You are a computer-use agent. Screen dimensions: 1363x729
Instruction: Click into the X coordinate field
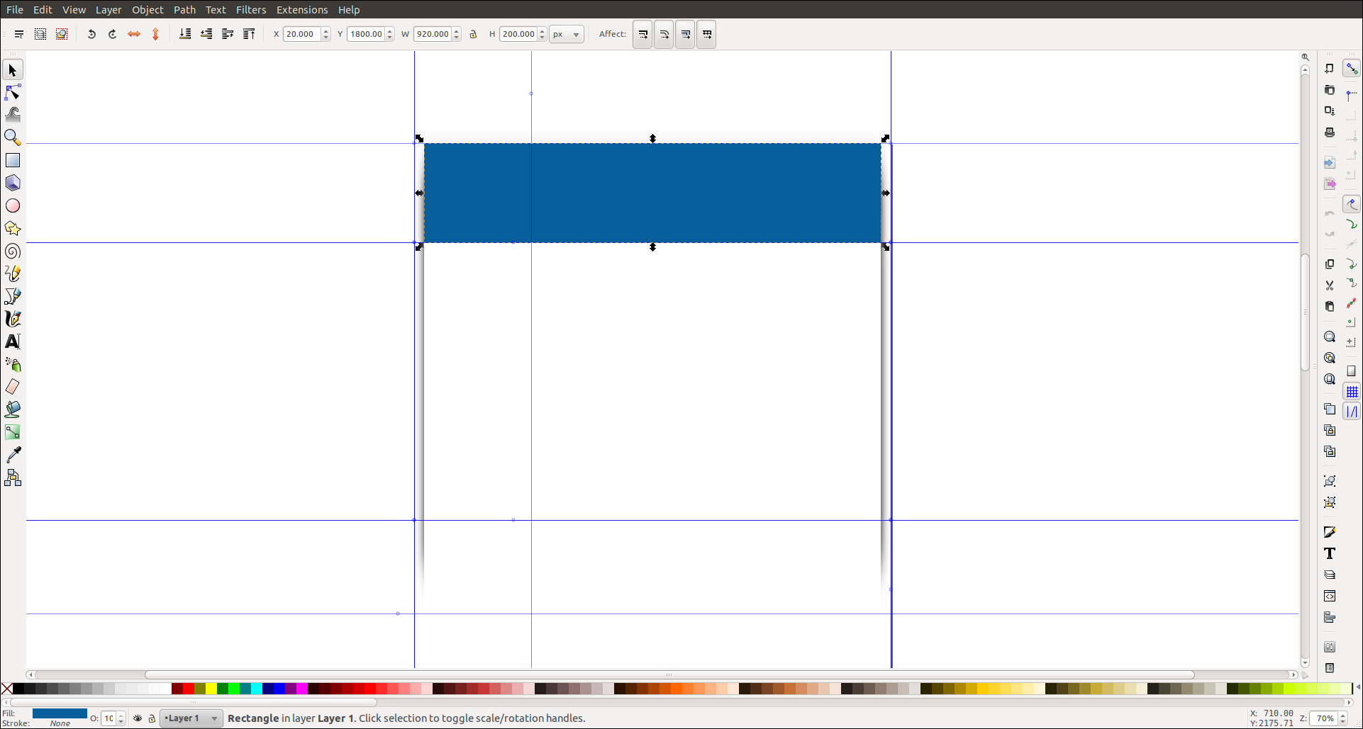pos(302,34)
